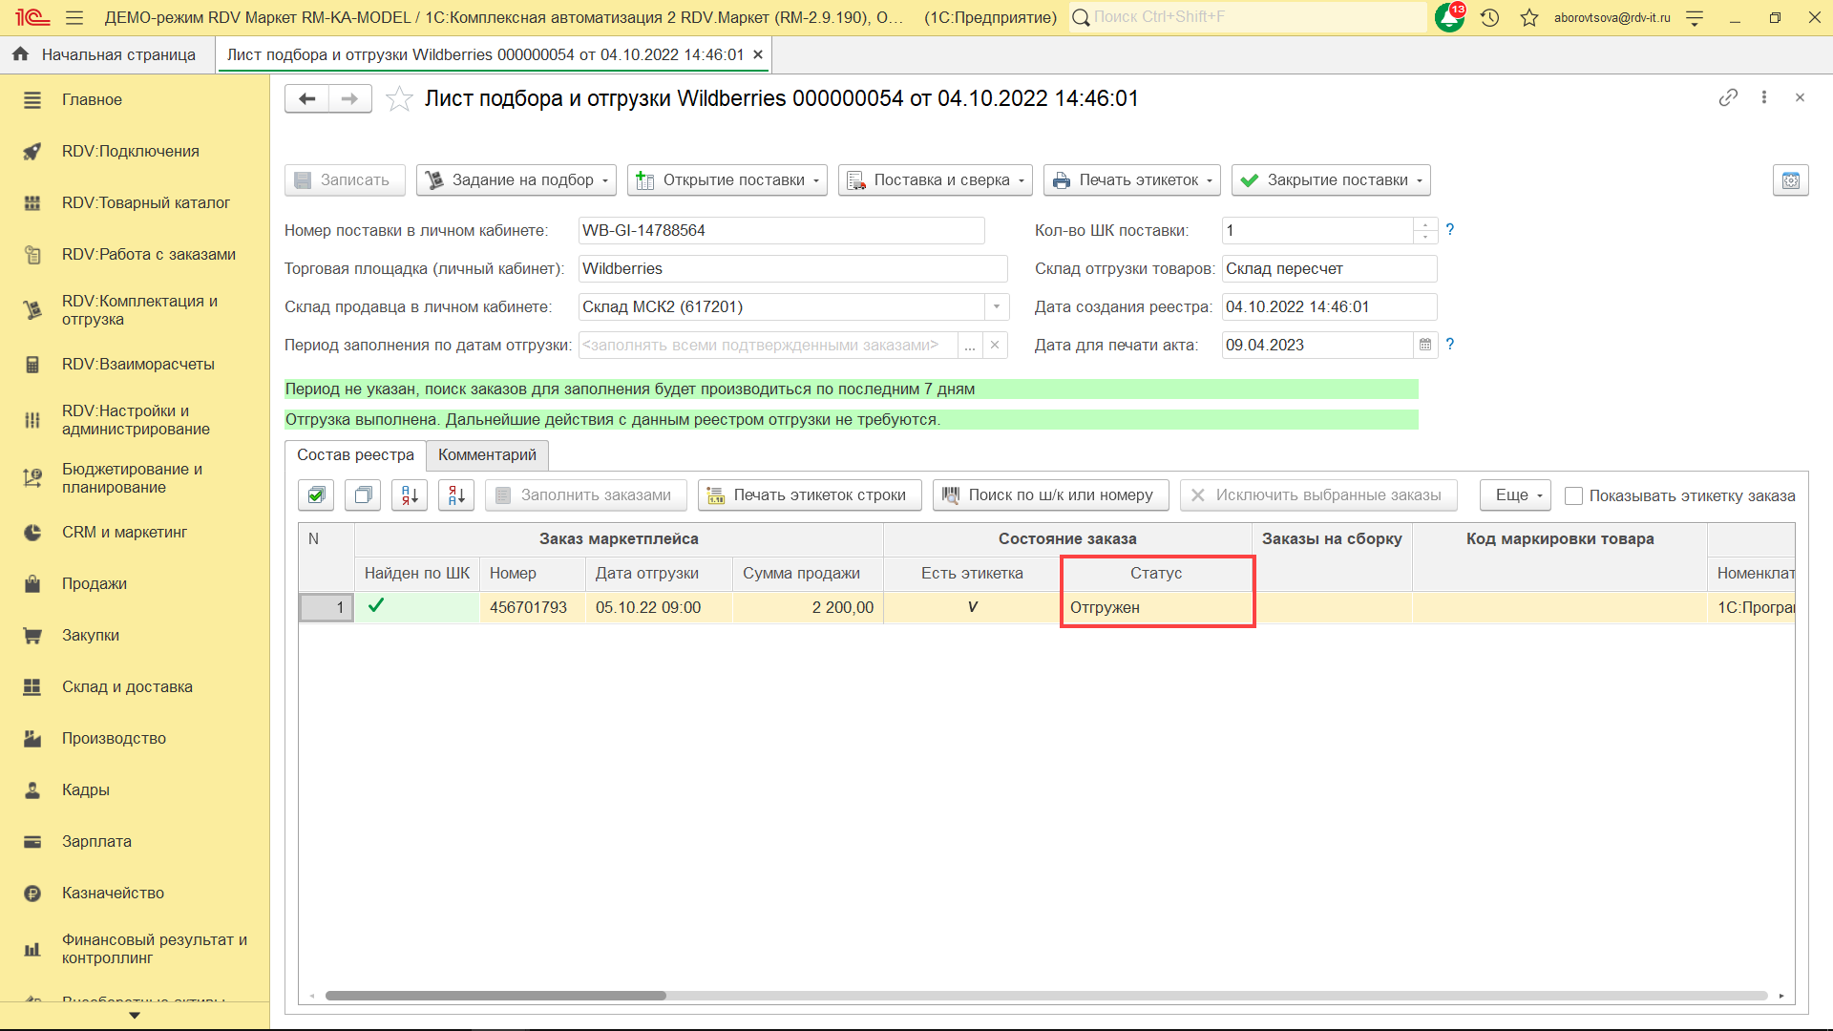
Task: Open calendar for act print date
Action: tap(1425, 345)
